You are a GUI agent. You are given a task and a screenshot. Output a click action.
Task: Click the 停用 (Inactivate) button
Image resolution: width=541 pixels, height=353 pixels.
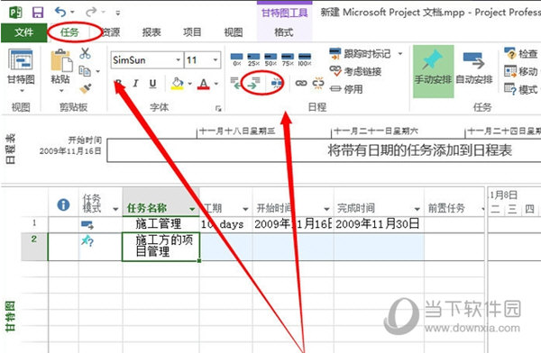[346, 89]
